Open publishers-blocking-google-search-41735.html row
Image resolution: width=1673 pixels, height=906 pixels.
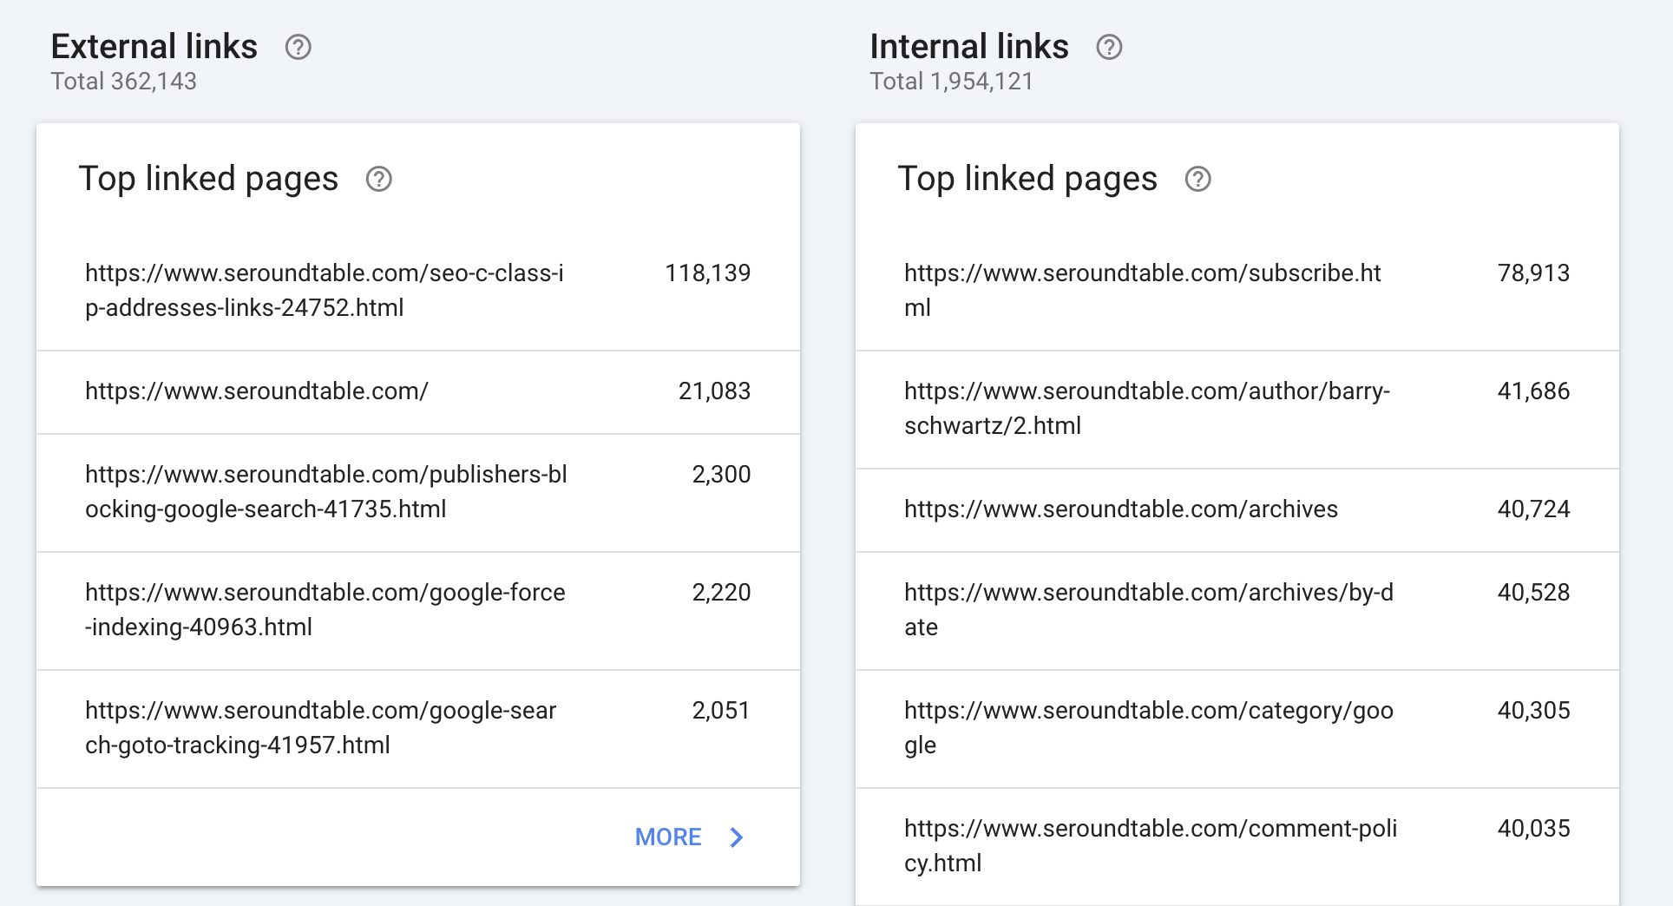click(418, 493)
